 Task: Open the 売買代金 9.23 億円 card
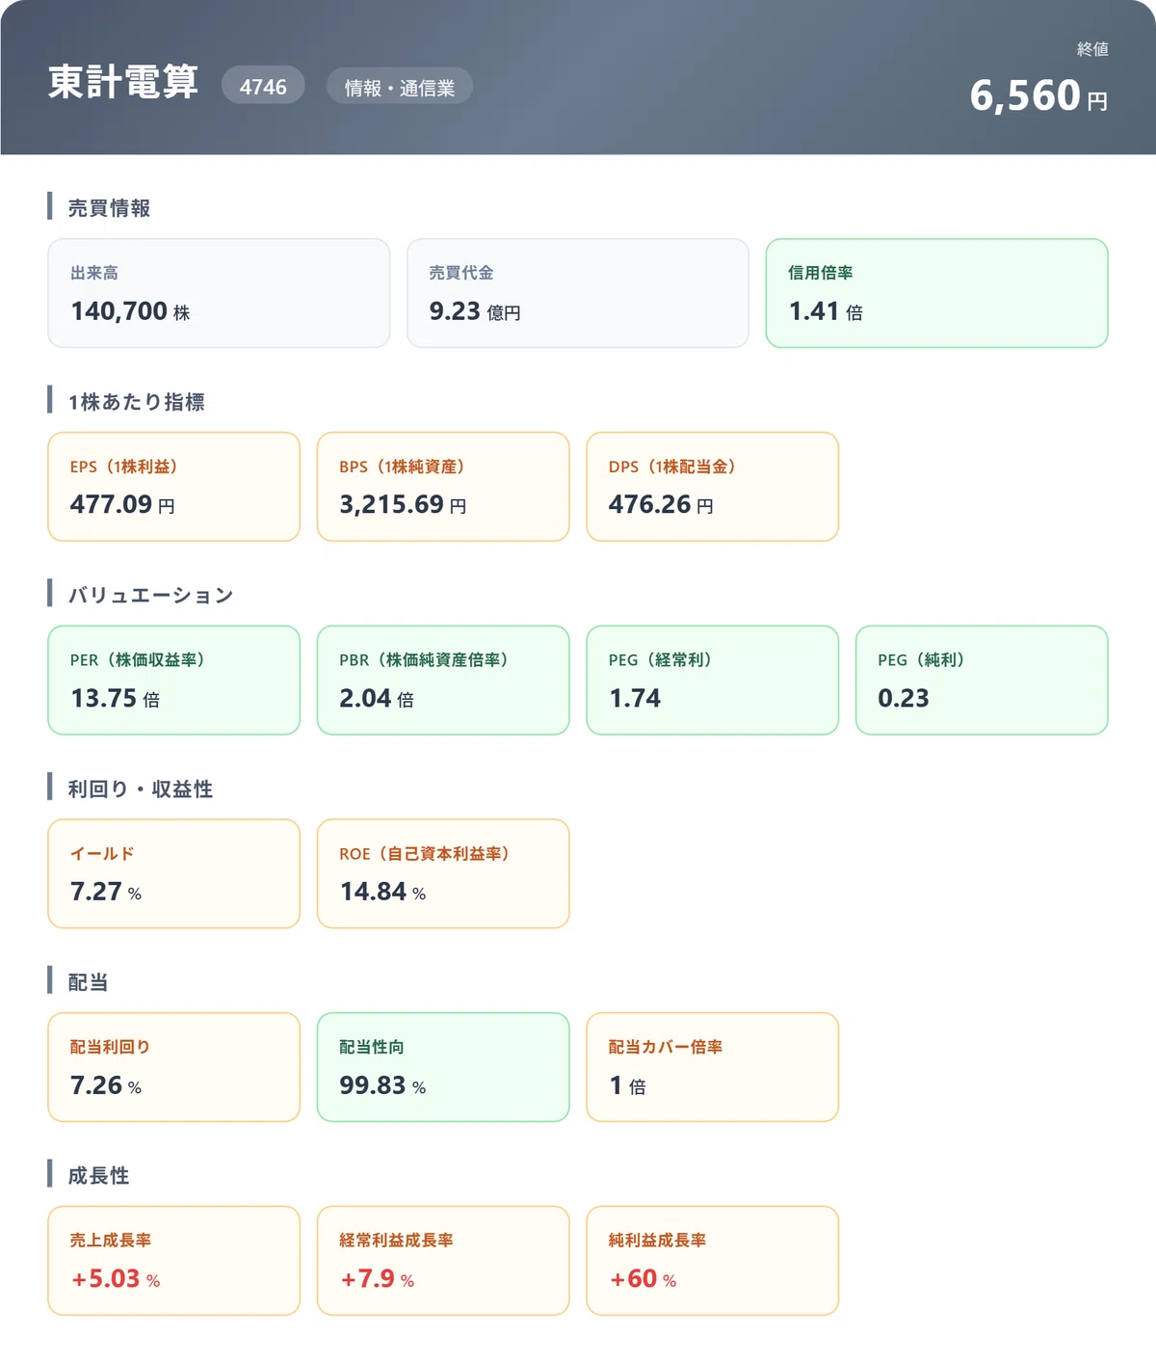coord(578,293)
